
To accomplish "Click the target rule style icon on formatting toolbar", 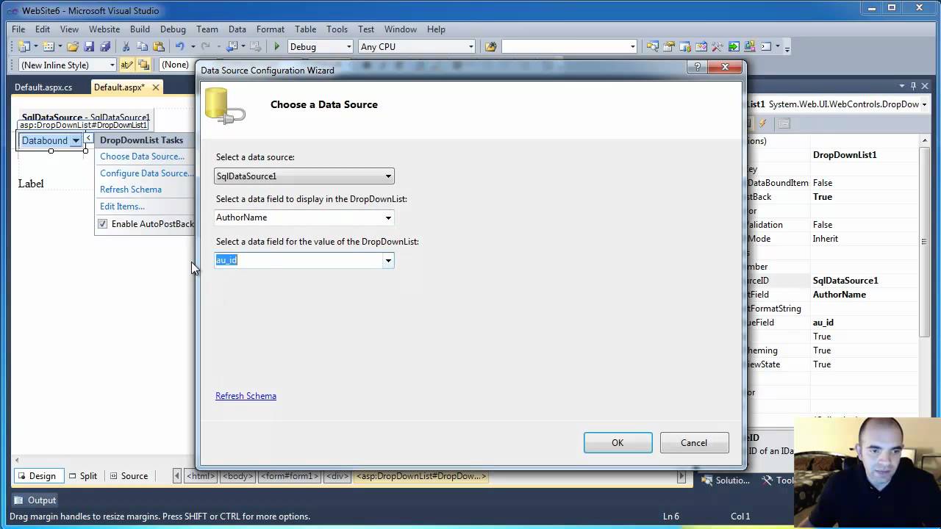I will (x=127, y=65).
